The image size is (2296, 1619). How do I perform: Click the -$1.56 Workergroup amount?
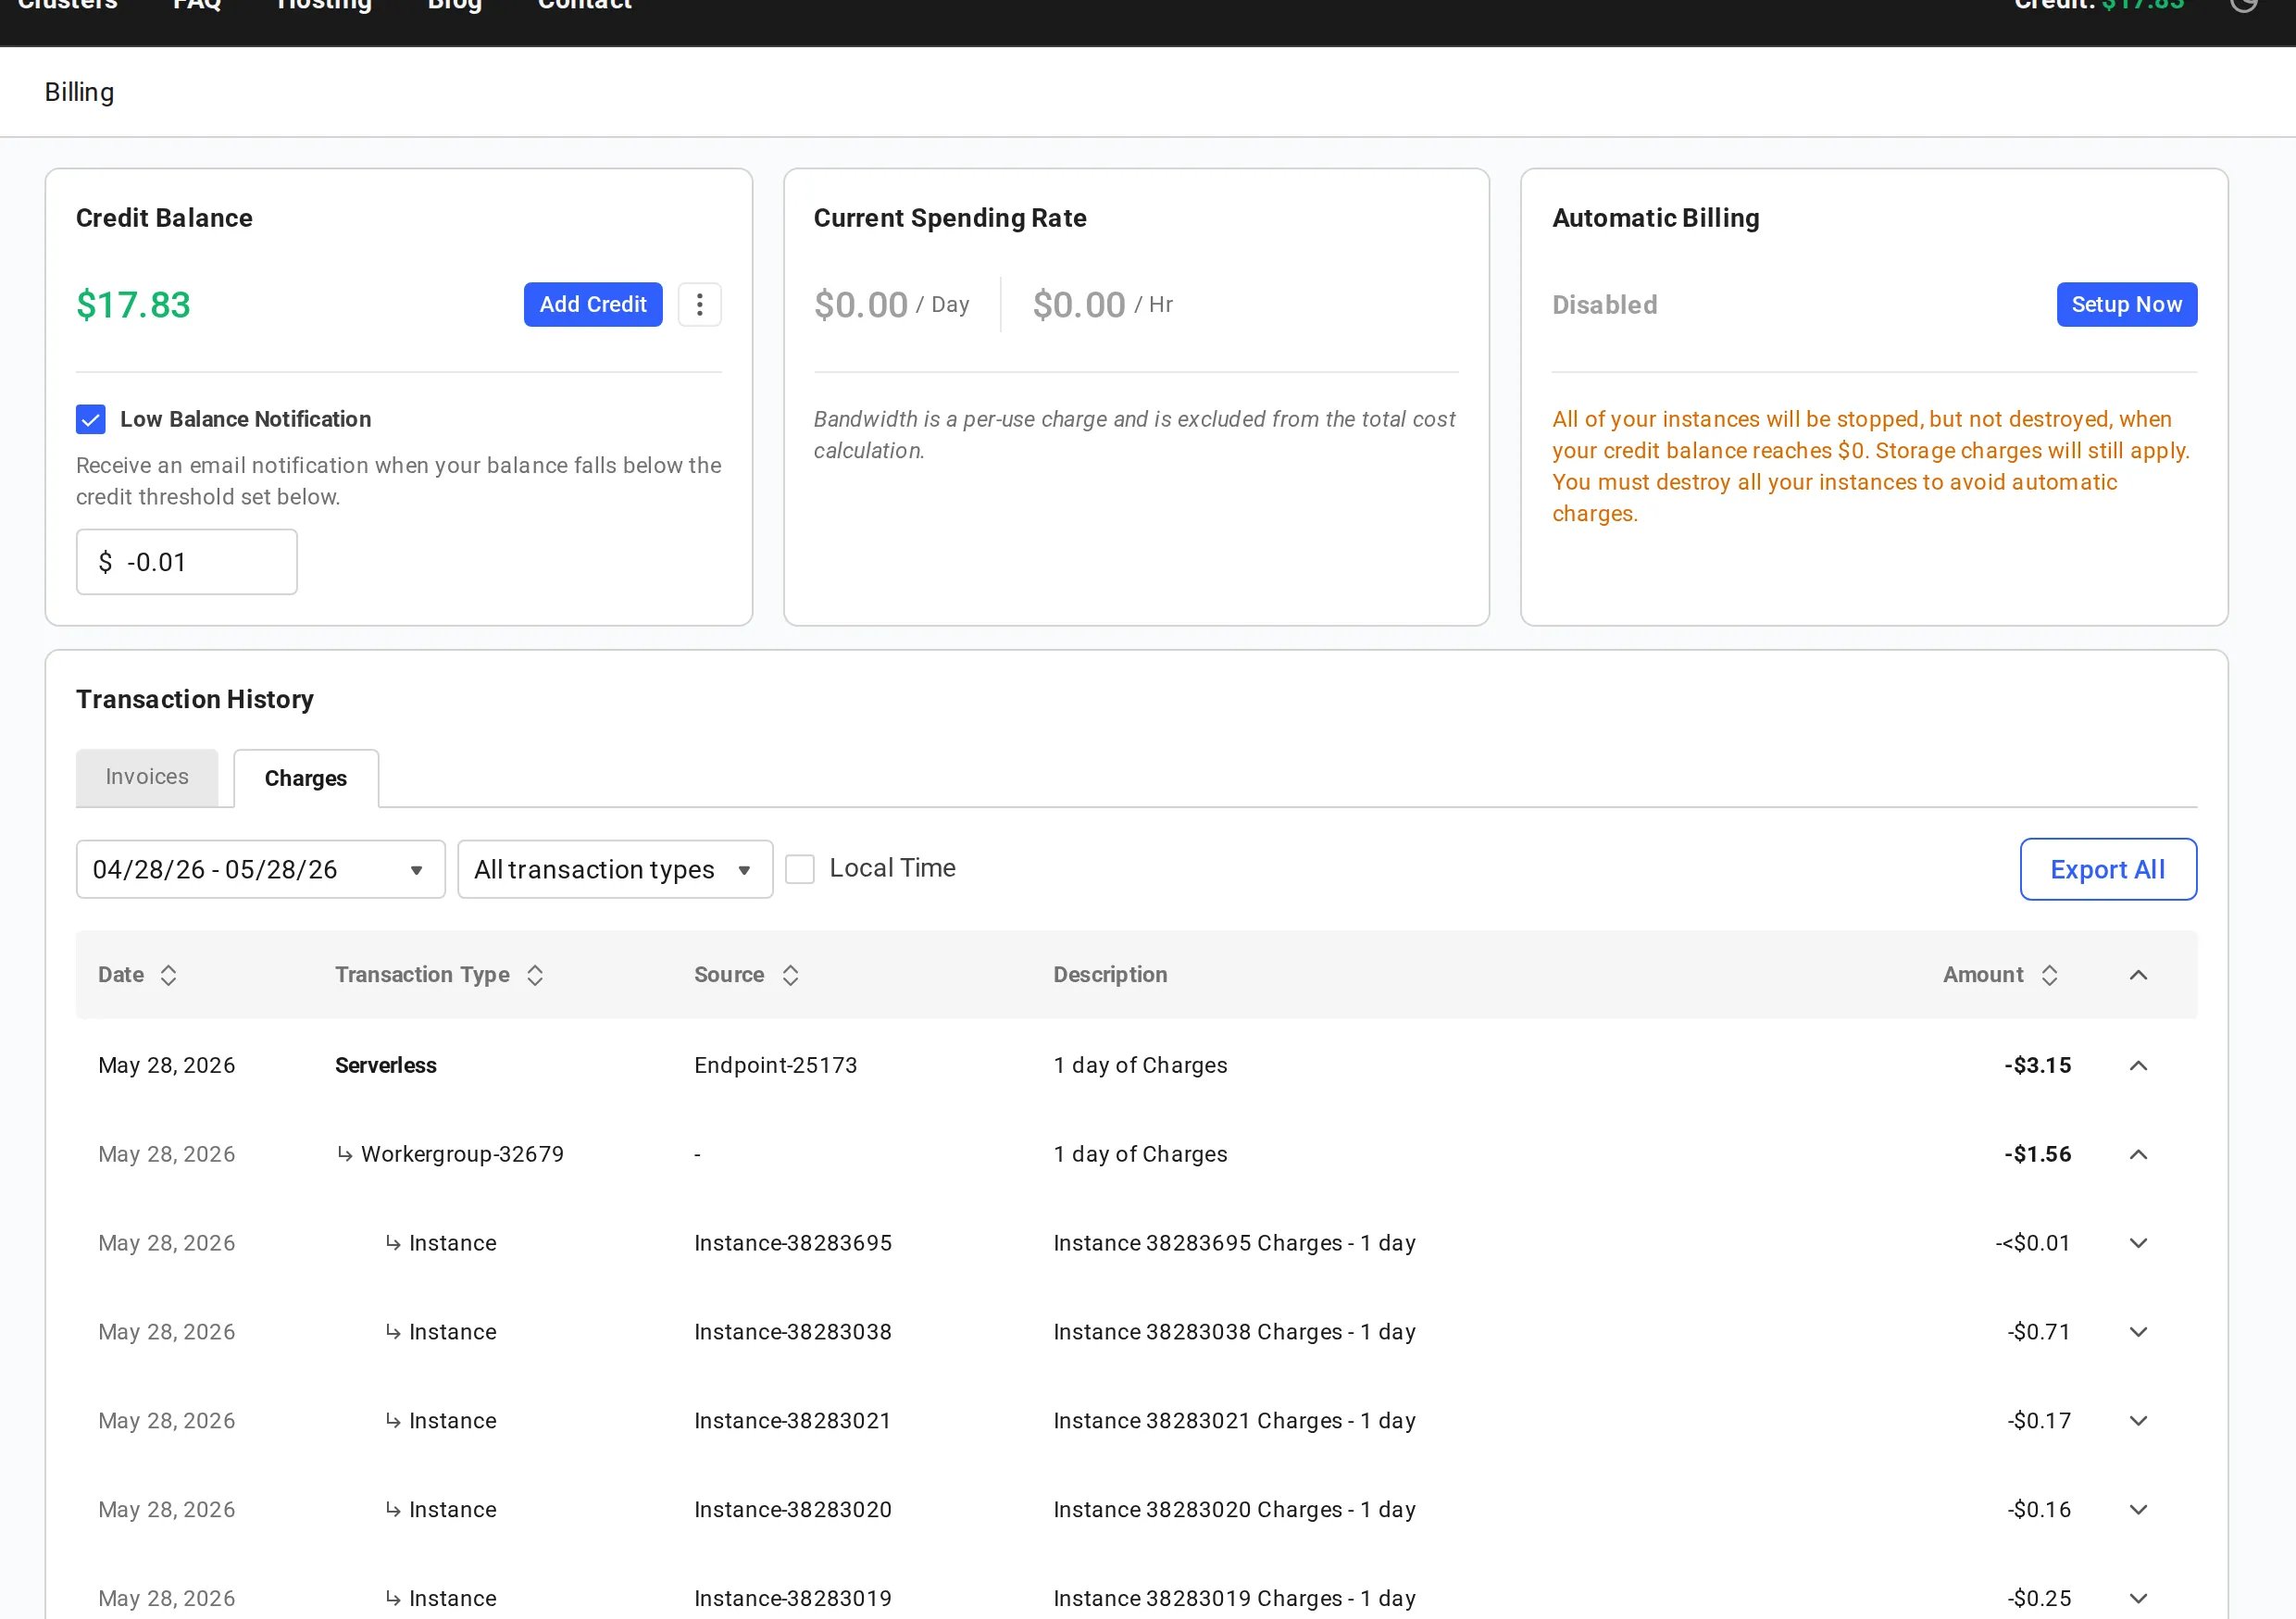pos(2037,1154)
